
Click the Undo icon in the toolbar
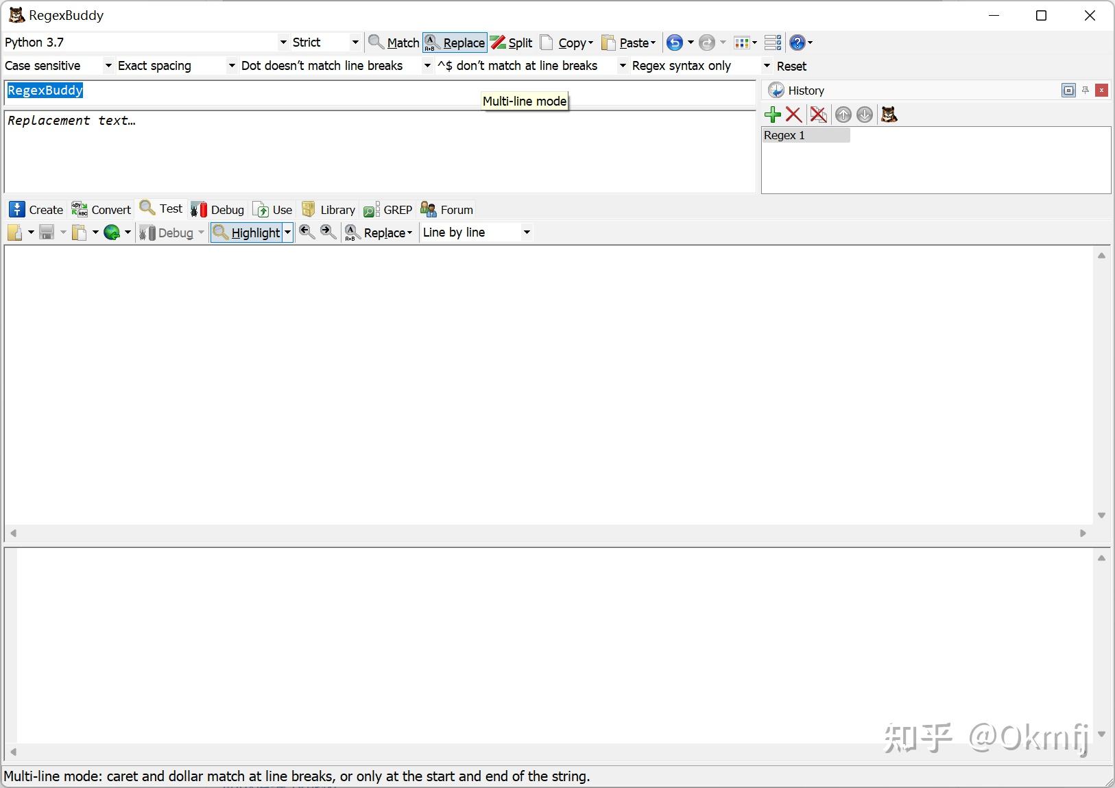tap(675, 43)
